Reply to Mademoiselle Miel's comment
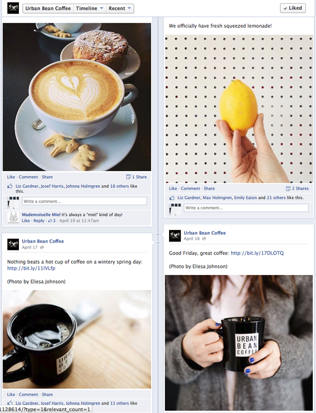Image resolution: width=316 pixels, height=413 pixels. [x=39, y=221]
